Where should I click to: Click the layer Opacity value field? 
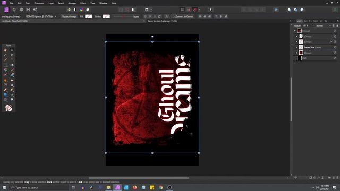pos(307,25)
